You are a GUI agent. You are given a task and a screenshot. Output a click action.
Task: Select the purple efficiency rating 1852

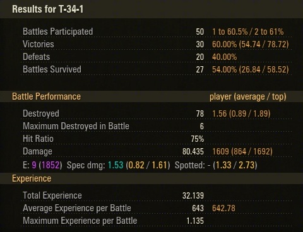(x=50, y=165)
